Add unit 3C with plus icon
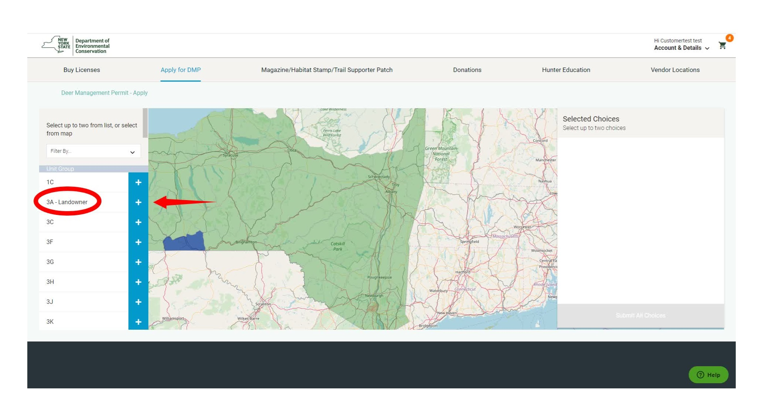 click(x=138, y=222)
